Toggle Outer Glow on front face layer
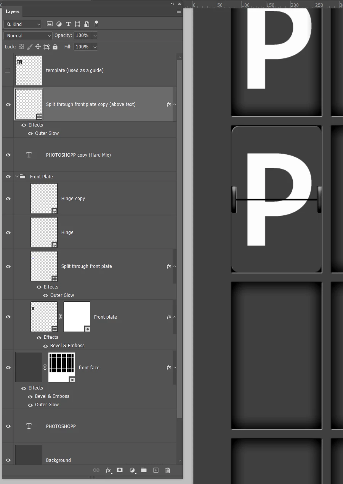The height and width of the screenshot is (484, 343). point(30,405)
